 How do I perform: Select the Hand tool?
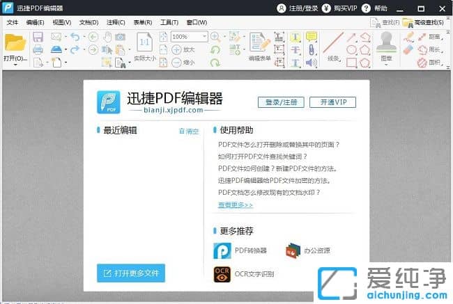point(107,37)
